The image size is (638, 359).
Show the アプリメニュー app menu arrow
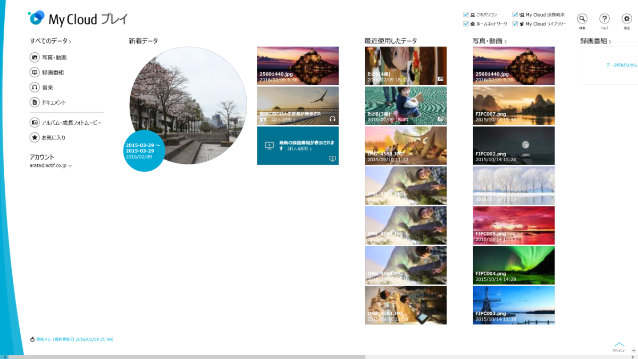click(x=619, y=346)
